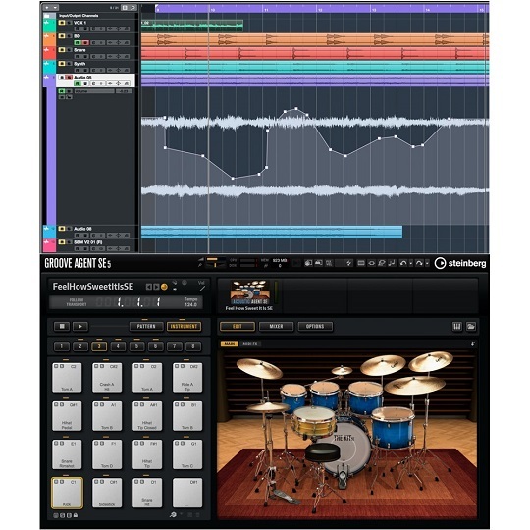Click the Tempo 124.0 value
Image resolution: width=530 pixels, height=530 pixels.
tap(190, 304)
